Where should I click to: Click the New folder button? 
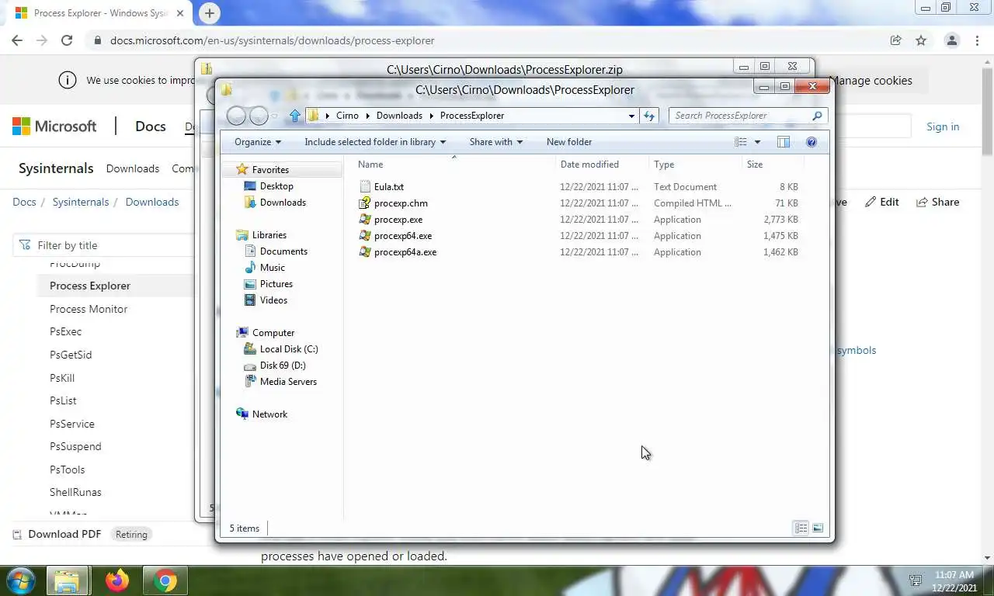pos(569,142)
